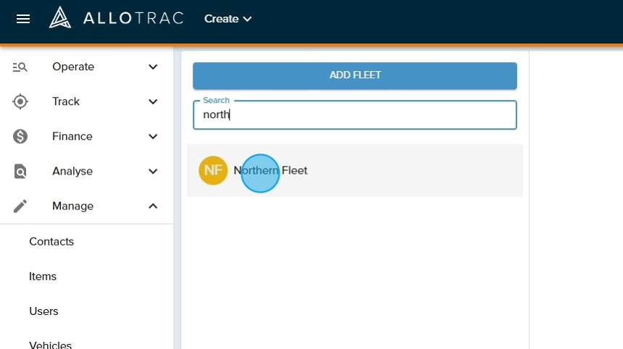Open Contacts under Manage
The width and height of the screenshot is (623, 349).
pos(51,242)
